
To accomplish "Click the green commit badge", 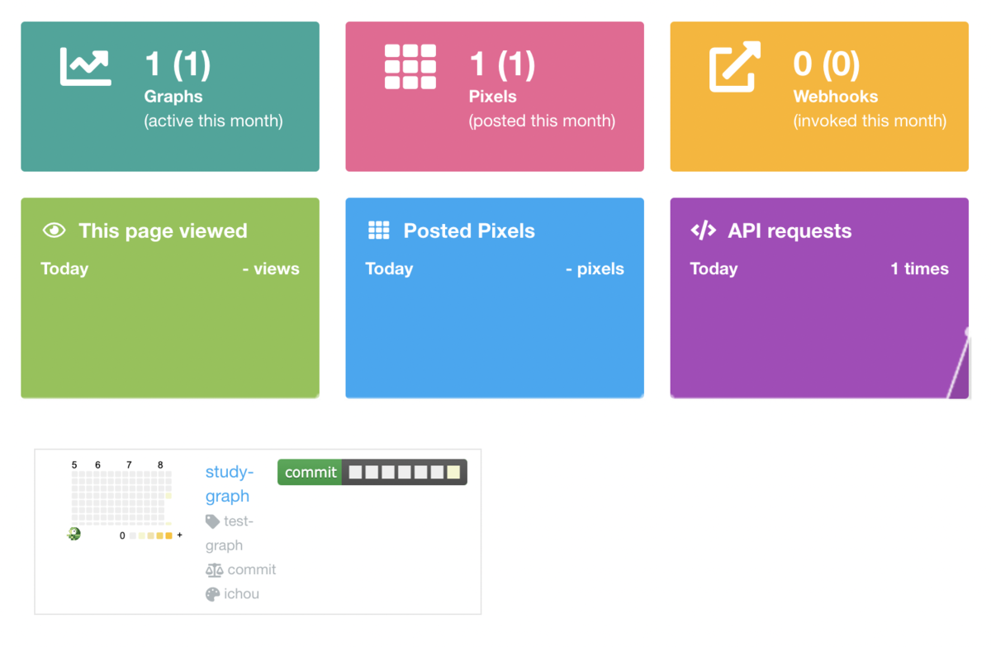I will tap(310, 472).
